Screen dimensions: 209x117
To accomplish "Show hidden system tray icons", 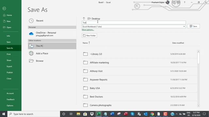I will coord(177,114).
